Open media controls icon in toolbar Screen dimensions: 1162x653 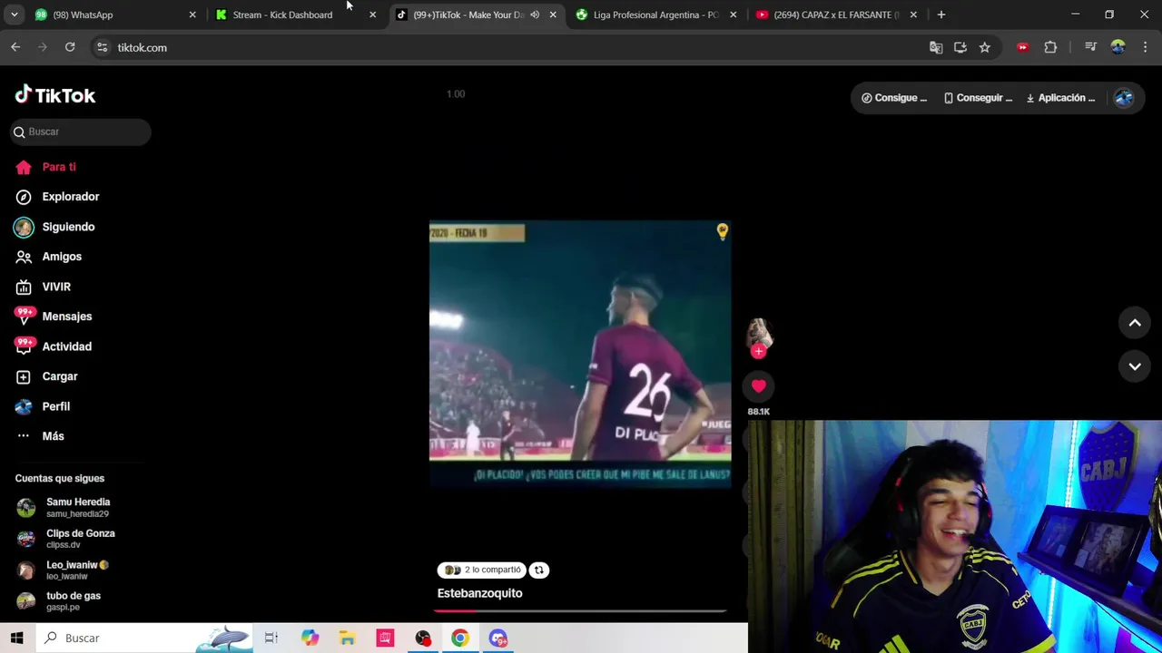[x=1090, y=47]
